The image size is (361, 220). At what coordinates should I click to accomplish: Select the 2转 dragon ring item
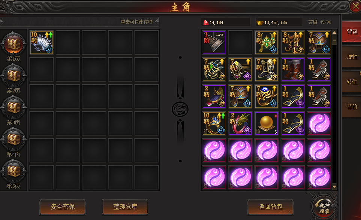coord(240,123)
